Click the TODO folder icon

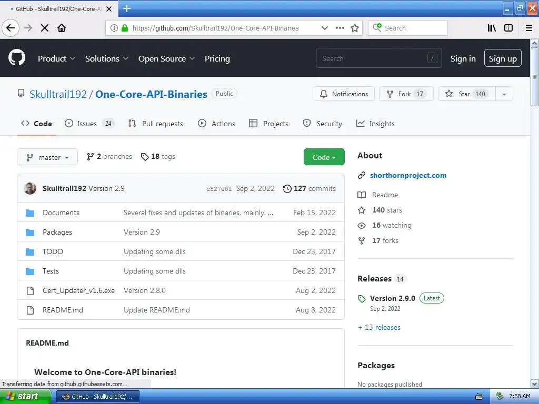(x=30, y=252)
